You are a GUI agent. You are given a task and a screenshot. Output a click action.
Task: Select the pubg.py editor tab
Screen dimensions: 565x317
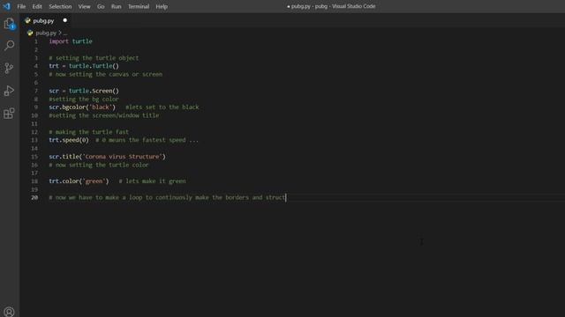pos(46,21)
